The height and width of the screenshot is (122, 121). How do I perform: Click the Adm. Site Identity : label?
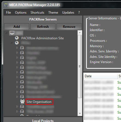point(104,57)
